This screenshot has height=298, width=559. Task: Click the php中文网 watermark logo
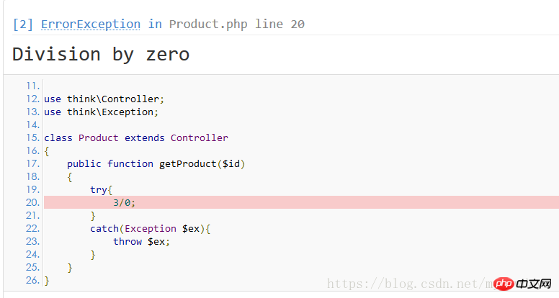click(x=523, y=284)
